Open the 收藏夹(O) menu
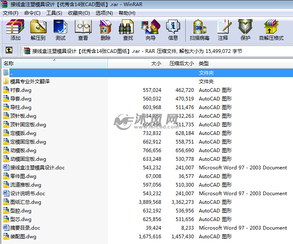 tap(79, 13)
